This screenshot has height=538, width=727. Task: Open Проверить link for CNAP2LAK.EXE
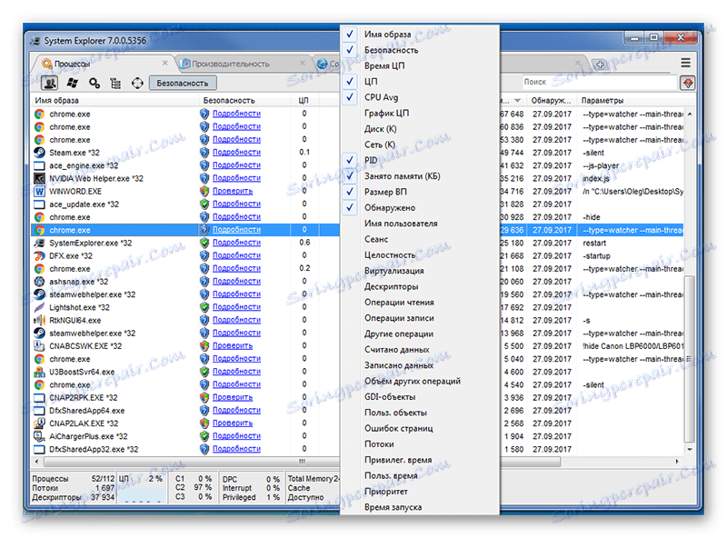[233, 423]
